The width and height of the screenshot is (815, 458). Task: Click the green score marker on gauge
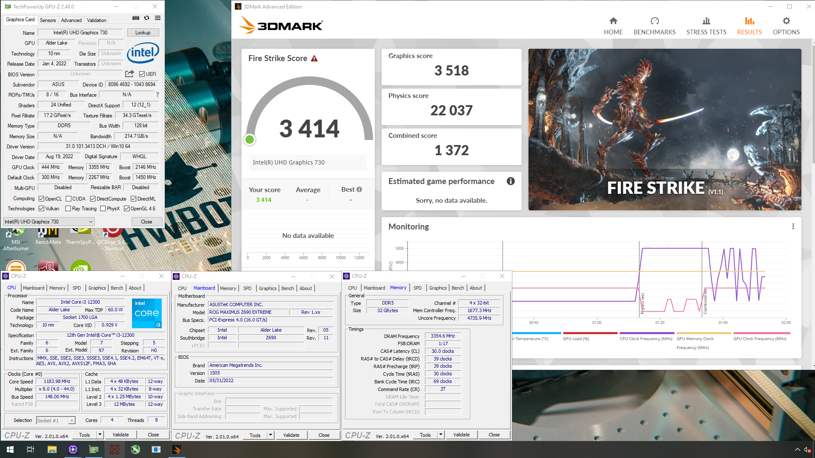click(x=250, y=140)
